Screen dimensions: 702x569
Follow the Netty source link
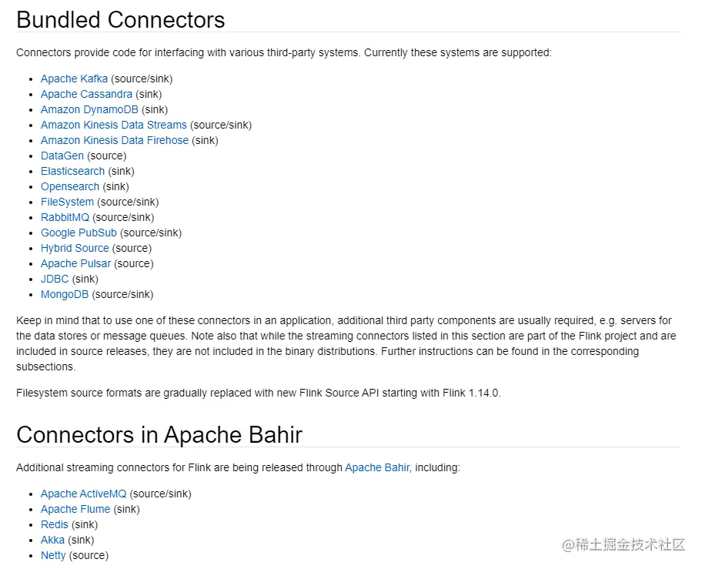(x=53, y=555)
